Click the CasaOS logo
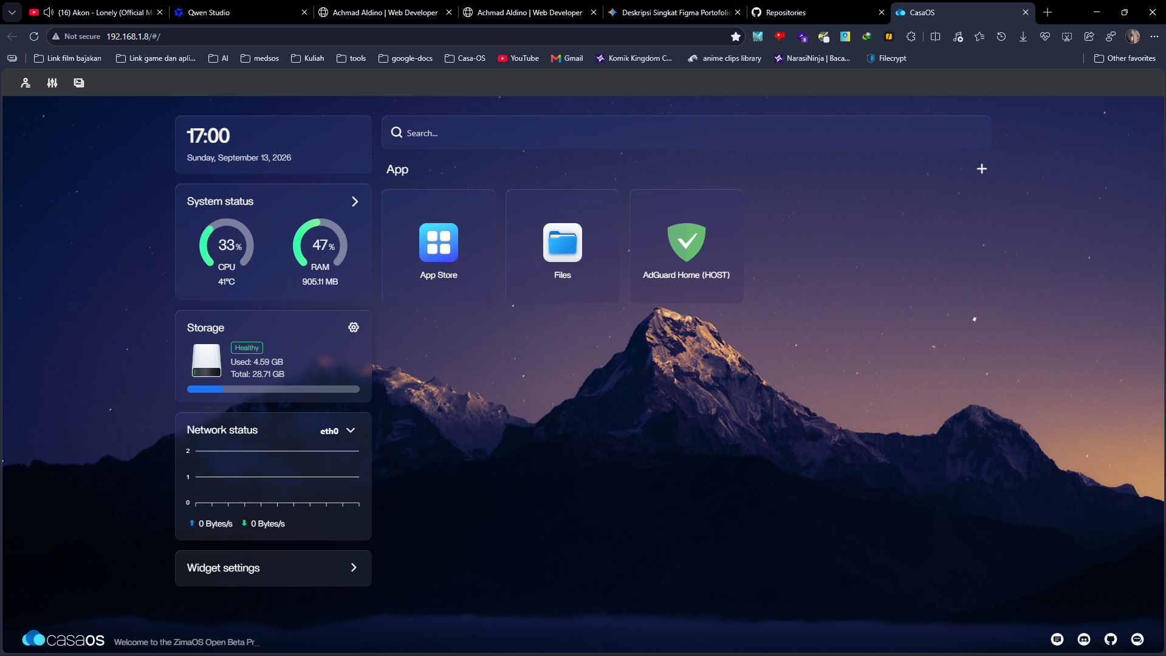This screenshot has height=656, width=1166. click(63, 639)
